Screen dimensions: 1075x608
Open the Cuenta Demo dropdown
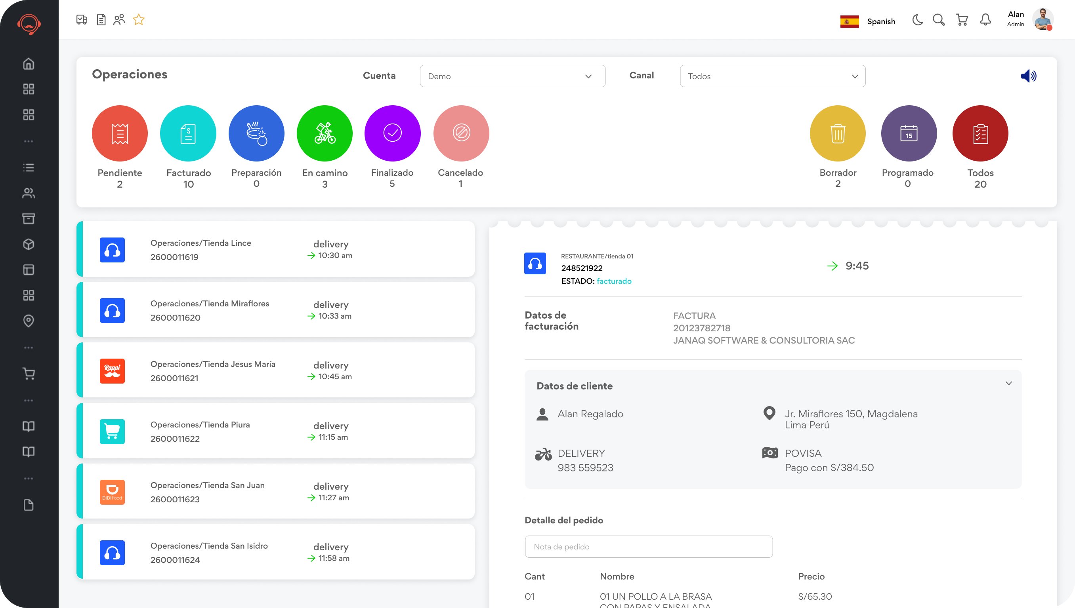512,76
